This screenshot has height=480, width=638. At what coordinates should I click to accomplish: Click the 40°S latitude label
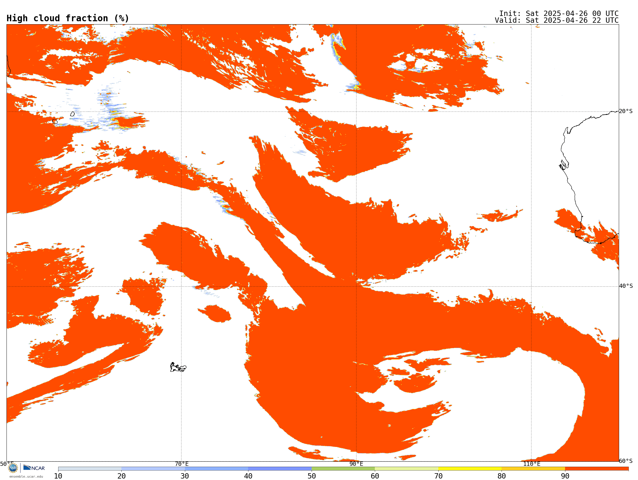[x=626, y=286]
